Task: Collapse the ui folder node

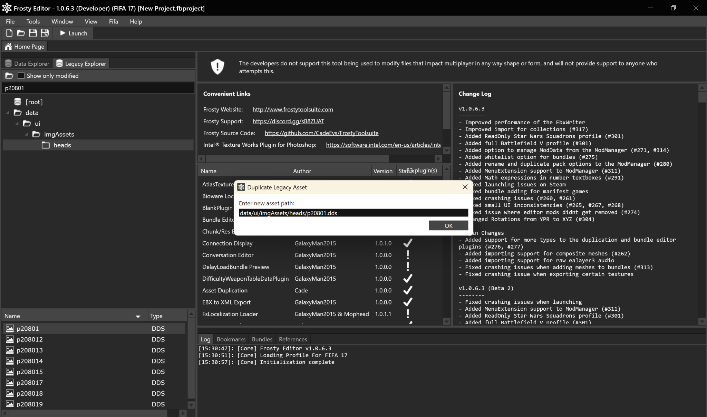Action: pyautogui.click(x=17, y=124)
